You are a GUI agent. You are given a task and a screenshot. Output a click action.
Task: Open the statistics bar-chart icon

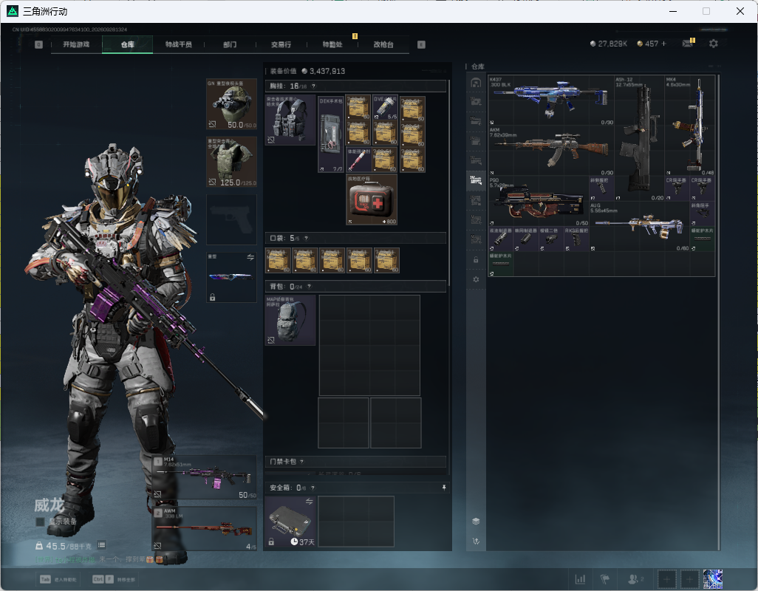click(580, 579)
